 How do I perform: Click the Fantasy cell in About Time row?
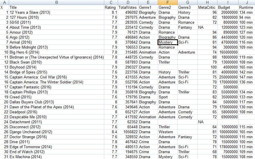click(187, 27)
